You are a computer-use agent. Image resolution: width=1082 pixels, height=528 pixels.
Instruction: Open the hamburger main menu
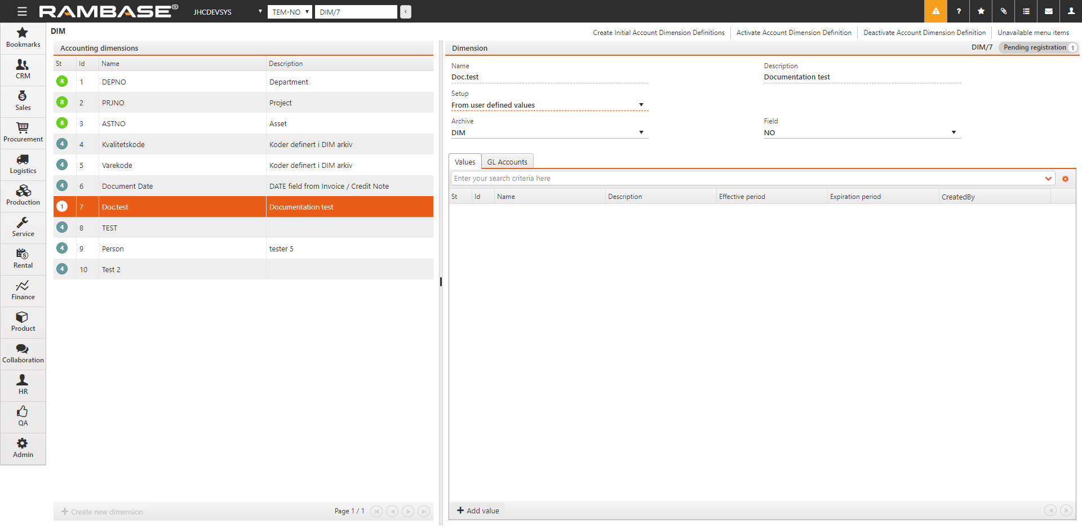tap(22, 11)
